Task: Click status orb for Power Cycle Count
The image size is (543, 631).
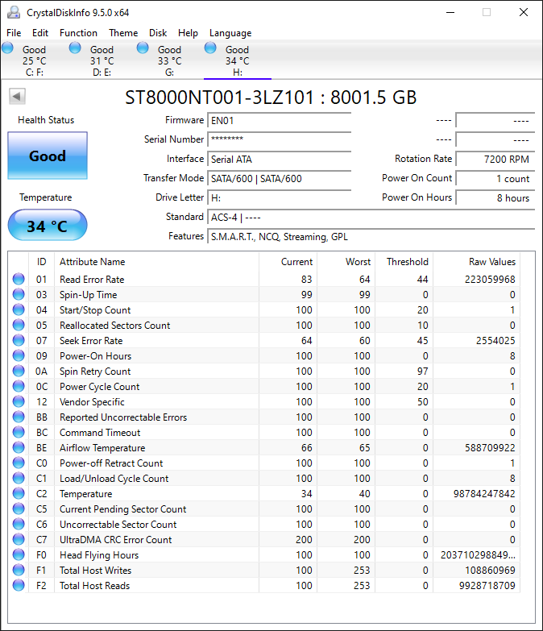Action: point(19,386)
